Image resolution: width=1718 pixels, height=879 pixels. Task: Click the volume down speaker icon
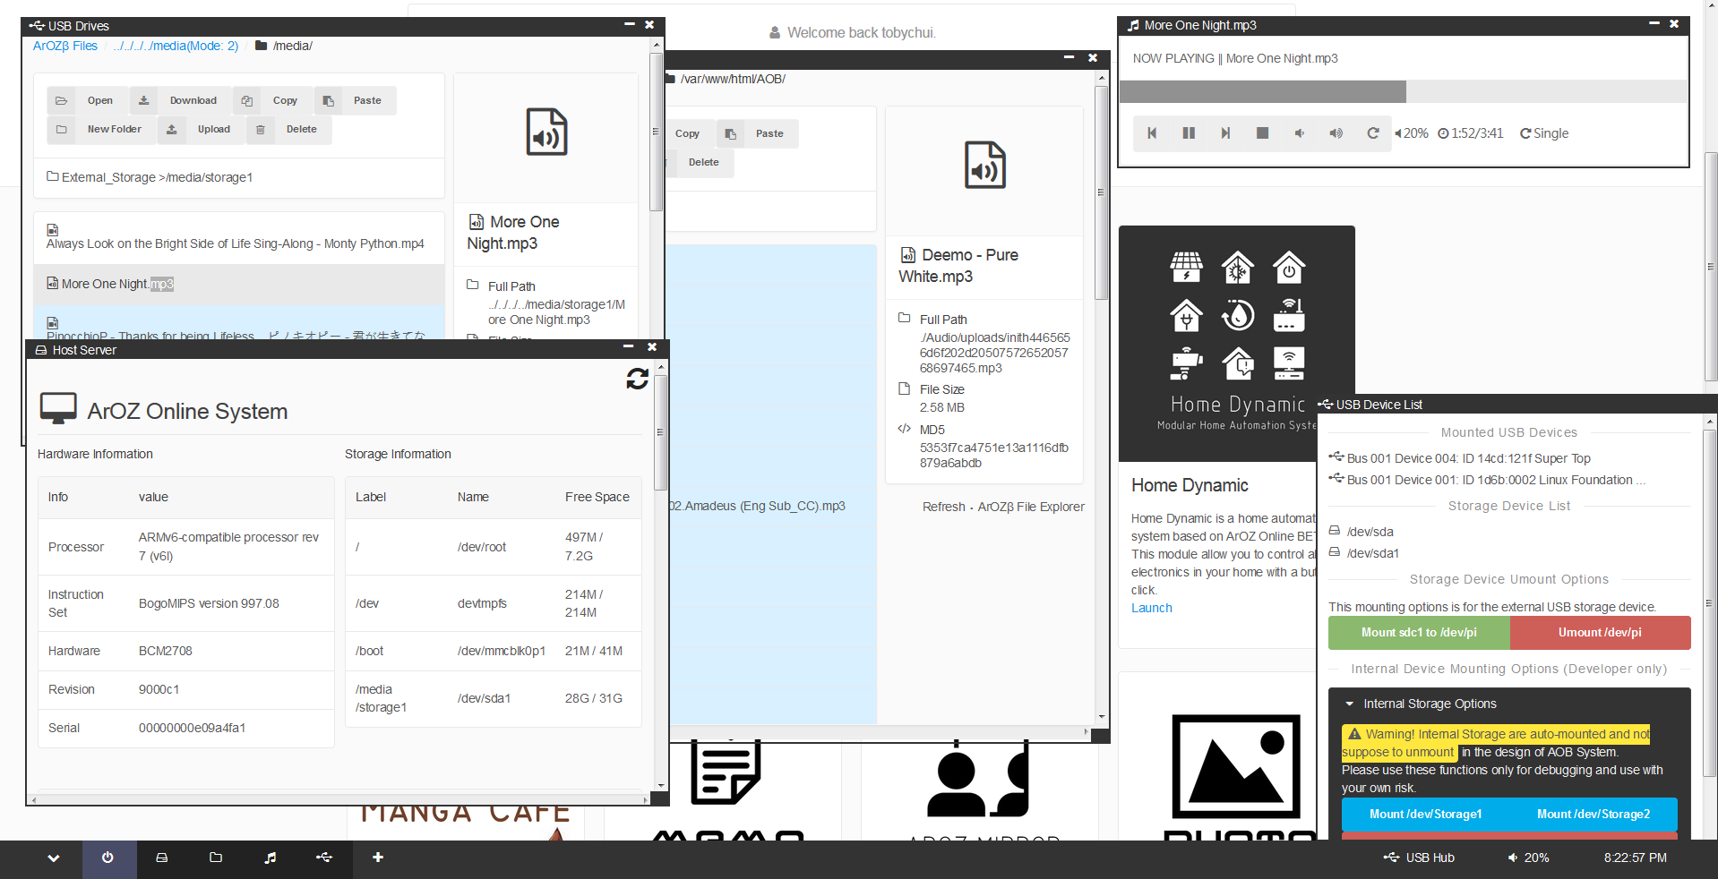1299,133
